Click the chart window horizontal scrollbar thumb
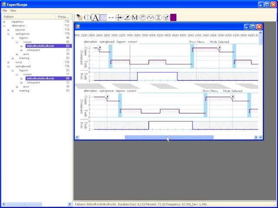 [169, 137]
